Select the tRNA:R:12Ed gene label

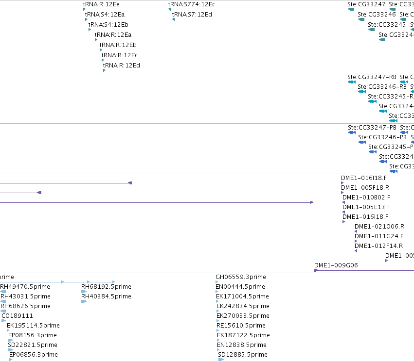pos(122,66)
